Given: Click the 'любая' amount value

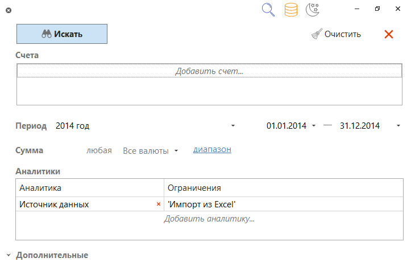Looking at the screenshot, I should (98, 151).
